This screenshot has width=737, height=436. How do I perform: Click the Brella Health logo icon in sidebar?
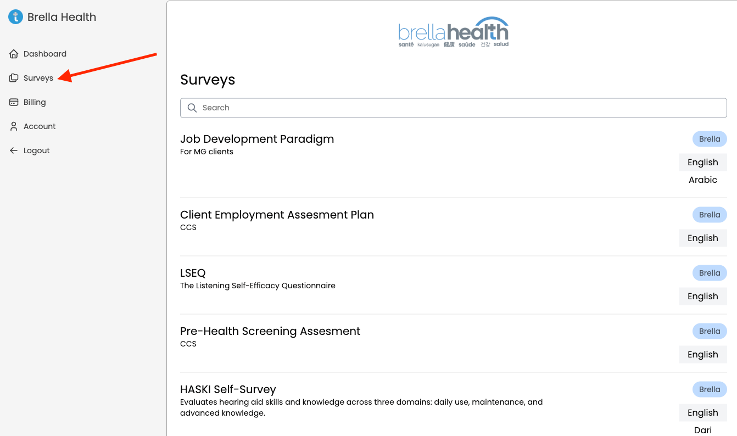click(x=15, y=17)
